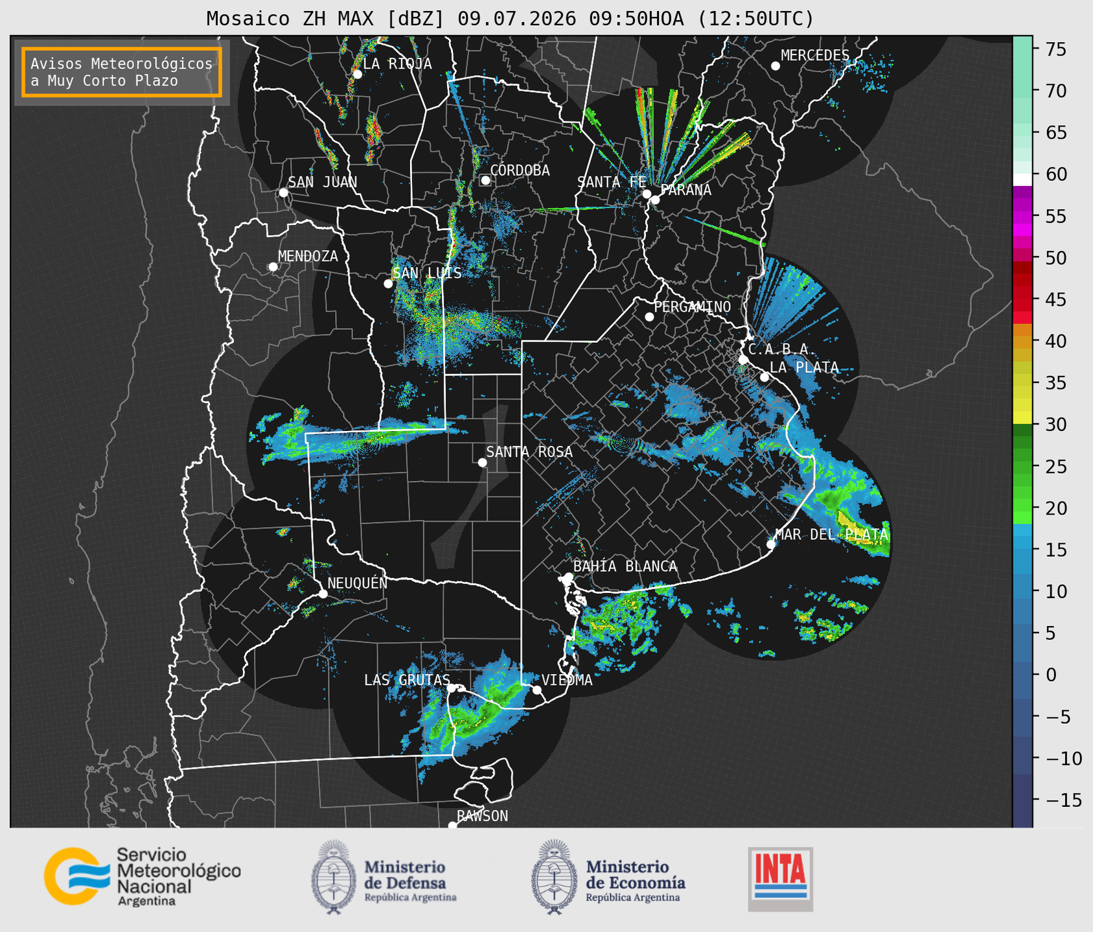The height and width of the screenshot is (932, 1093).
Task: Click the Mendoza city marker dot
Action: click(273, 267)
